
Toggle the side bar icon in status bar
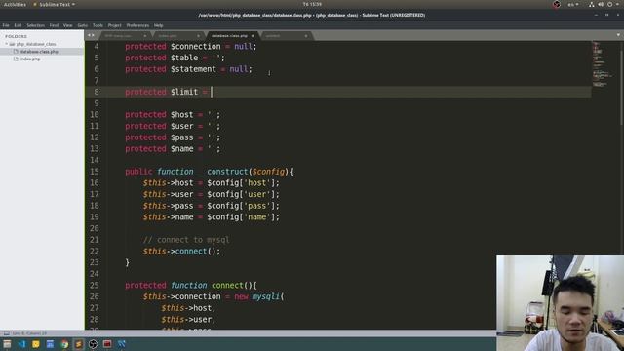(x=7, y=333)
